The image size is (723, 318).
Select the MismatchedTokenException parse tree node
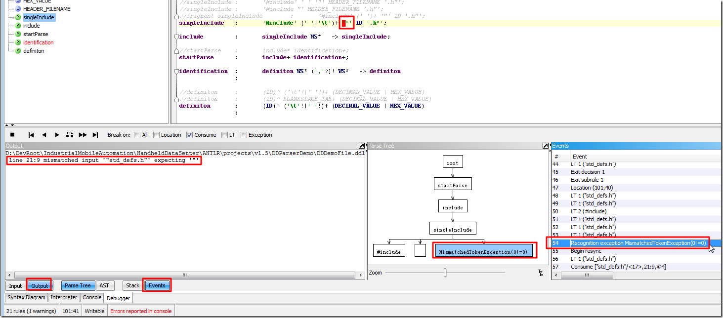[484, 251]
